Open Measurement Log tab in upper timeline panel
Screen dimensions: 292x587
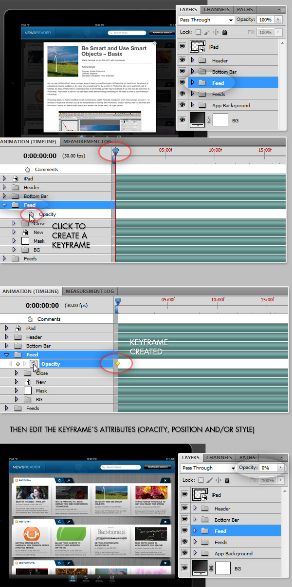88,141
